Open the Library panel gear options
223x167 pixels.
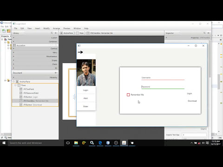coord(56,33)
